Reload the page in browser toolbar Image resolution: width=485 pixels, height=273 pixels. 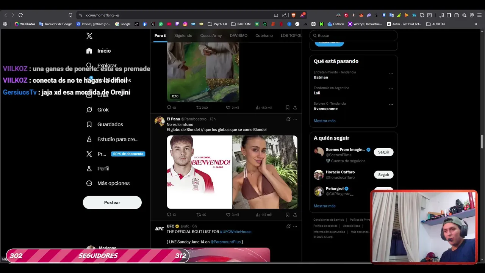(x=20, y=15)
